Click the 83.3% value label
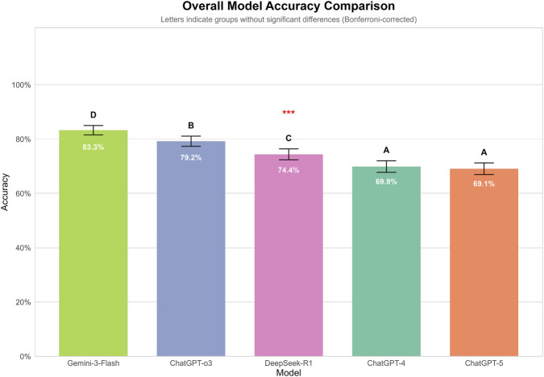Image resolution: width=544 pixels, height=377 pixels. tap(93, 147)
